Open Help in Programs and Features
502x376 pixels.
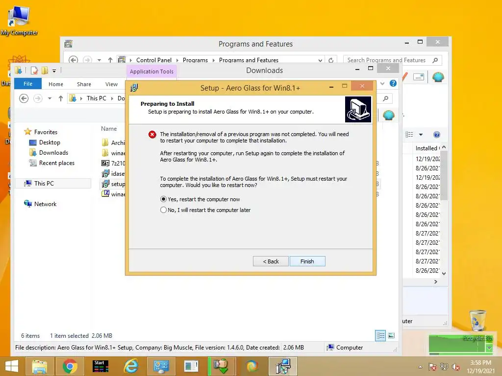click(x=436, y=135)
